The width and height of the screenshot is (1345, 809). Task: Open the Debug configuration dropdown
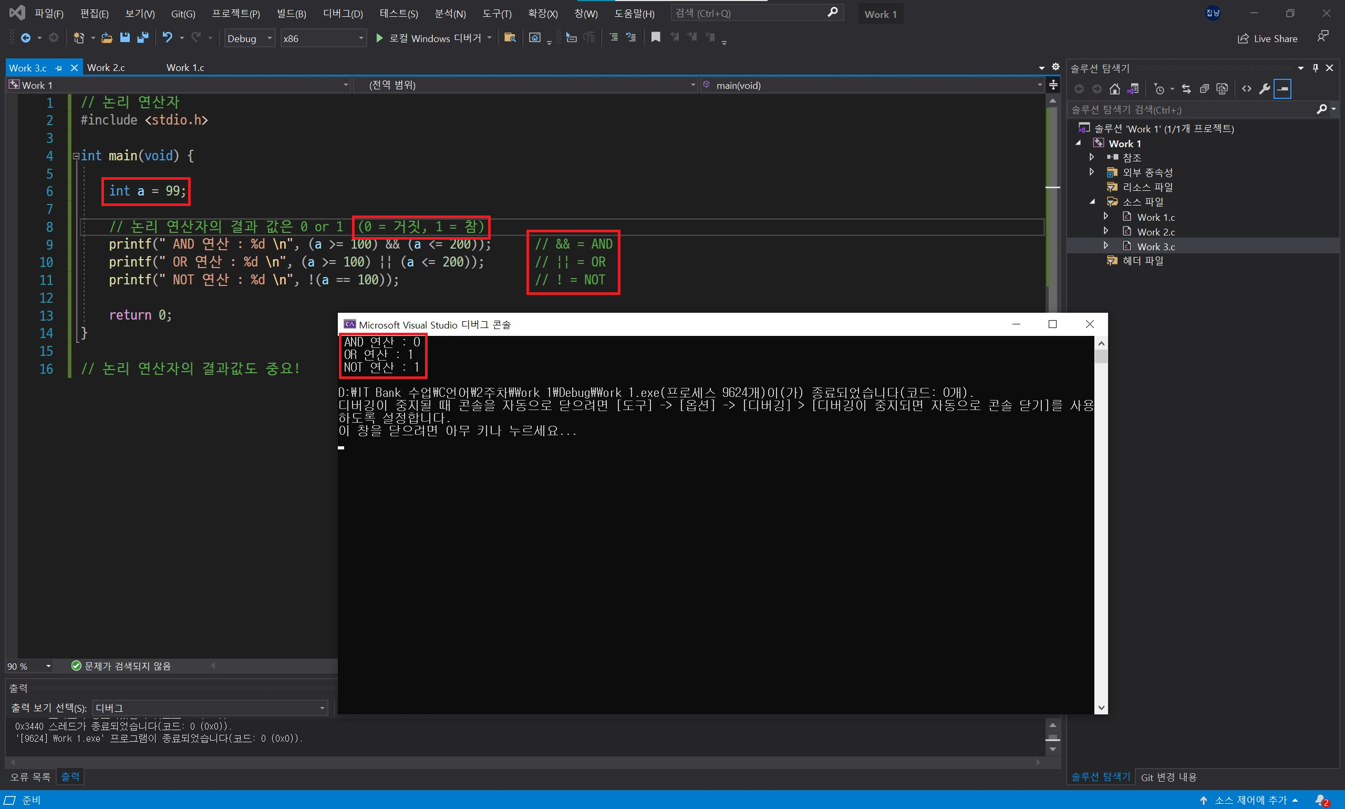250,38
